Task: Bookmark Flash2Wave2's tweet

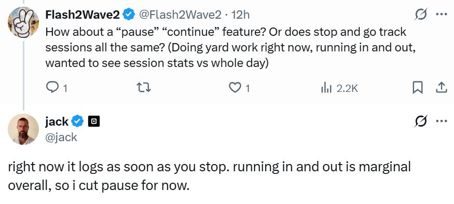Action: tap(418, 88)
